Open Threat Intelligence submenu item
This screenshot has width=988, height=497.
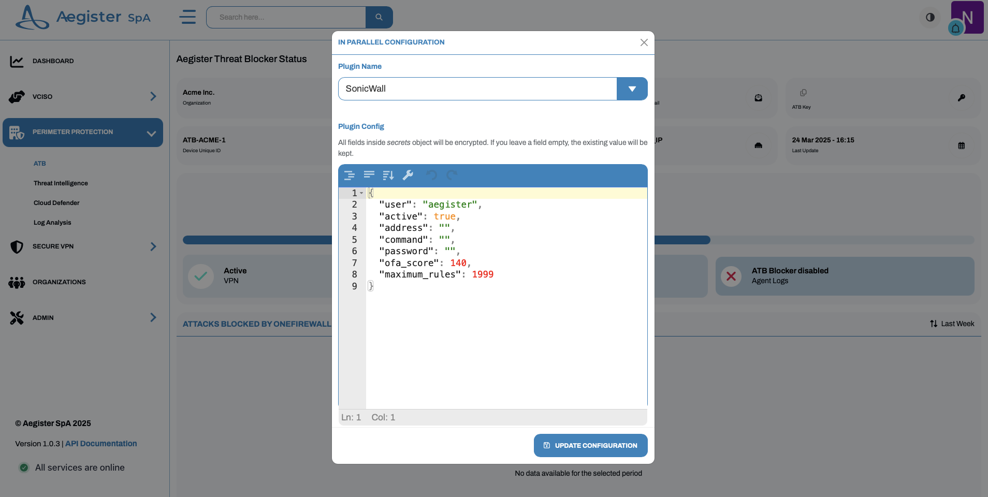[61, 183]
